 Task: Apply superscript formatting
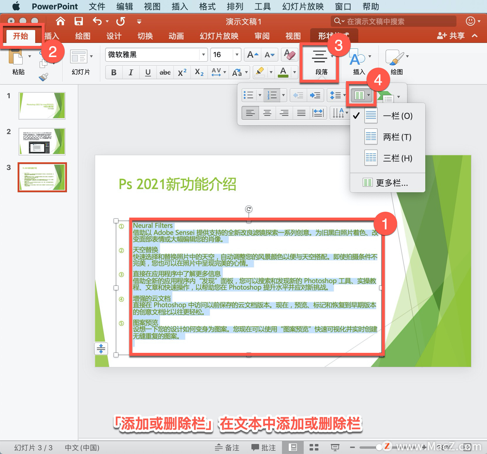point(182,72)
